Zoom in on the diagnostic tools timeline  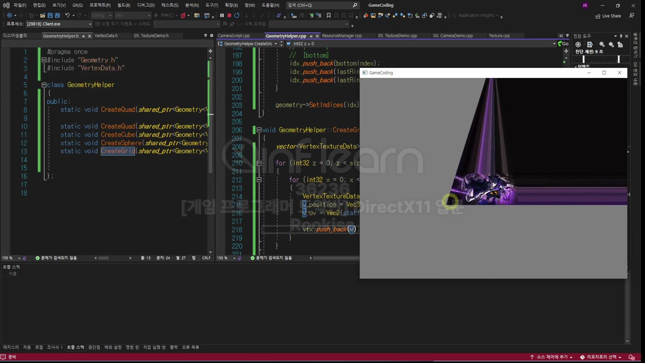click(x=602, y=44)
